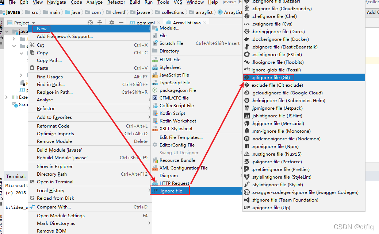The height and width of the screenshot is (234, 379).
Task: Click the locate target icon in Project panel
Action: coord(90,23)
